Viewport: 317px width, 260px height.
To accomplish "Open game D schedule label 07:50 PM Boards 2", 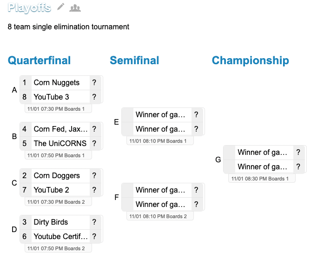I will tap(58, 248).
